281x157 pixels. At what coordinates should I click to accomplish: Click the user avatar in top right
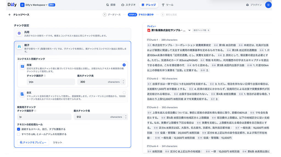268,5
